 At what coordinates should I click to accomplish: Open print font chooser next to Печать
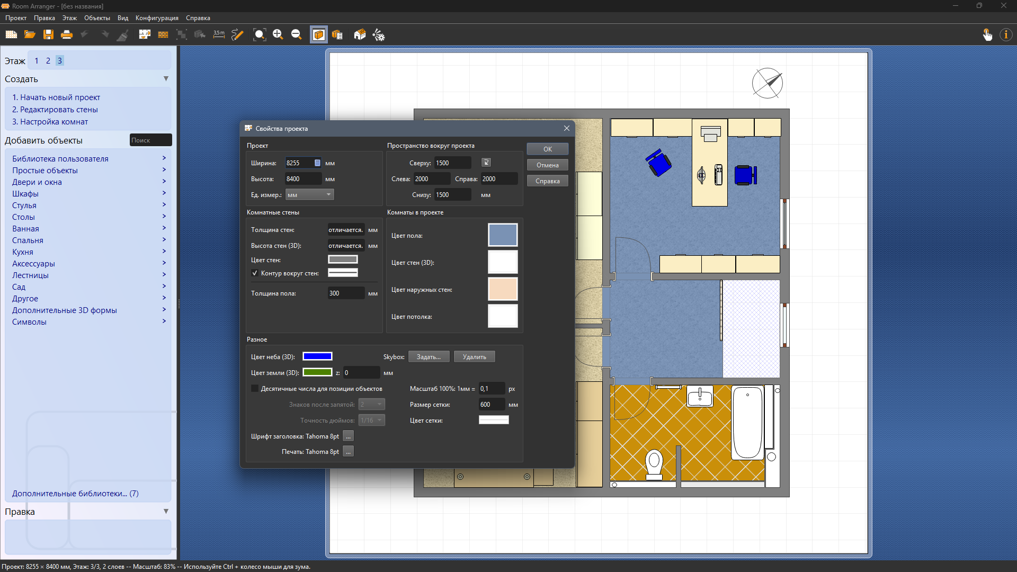point(348,451)
